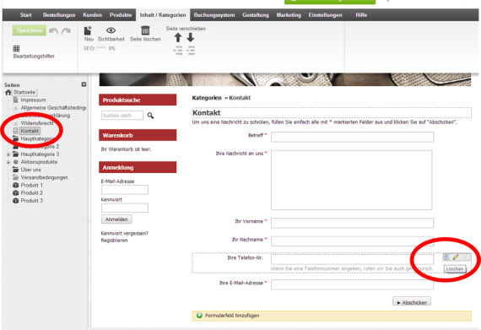
Task: Click the magnifier search icon under Produktsuche
Action: [150, 116]
